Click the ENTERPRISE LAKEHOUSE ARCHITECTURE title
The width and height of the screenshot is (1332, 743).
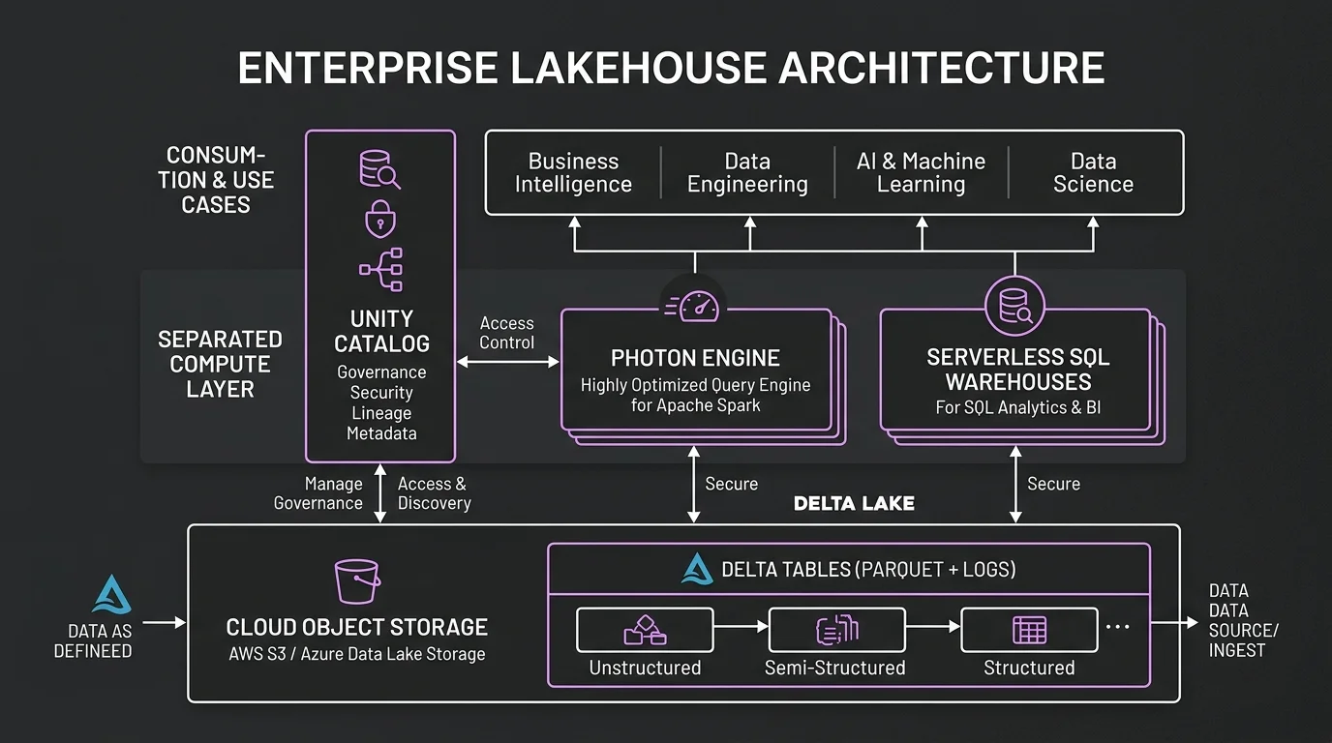671,69
